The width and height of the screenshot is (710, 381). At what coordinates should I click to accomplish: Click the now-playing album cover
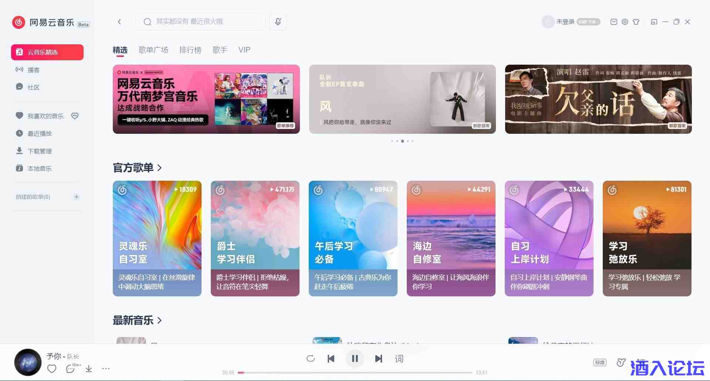click(28, 362)
